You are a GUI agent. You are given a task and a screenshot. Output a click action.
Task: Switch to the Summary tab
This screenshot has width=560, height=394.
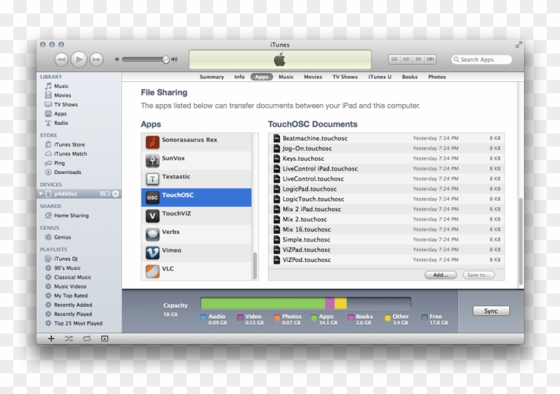[x=212, y=77]
